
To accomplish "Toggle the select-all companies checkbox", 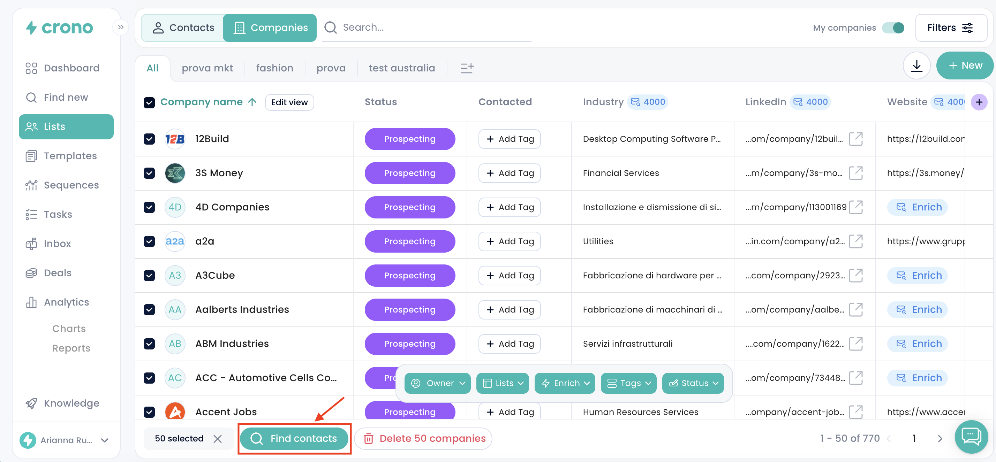I will pyautogui.click(x=149, y=102).
